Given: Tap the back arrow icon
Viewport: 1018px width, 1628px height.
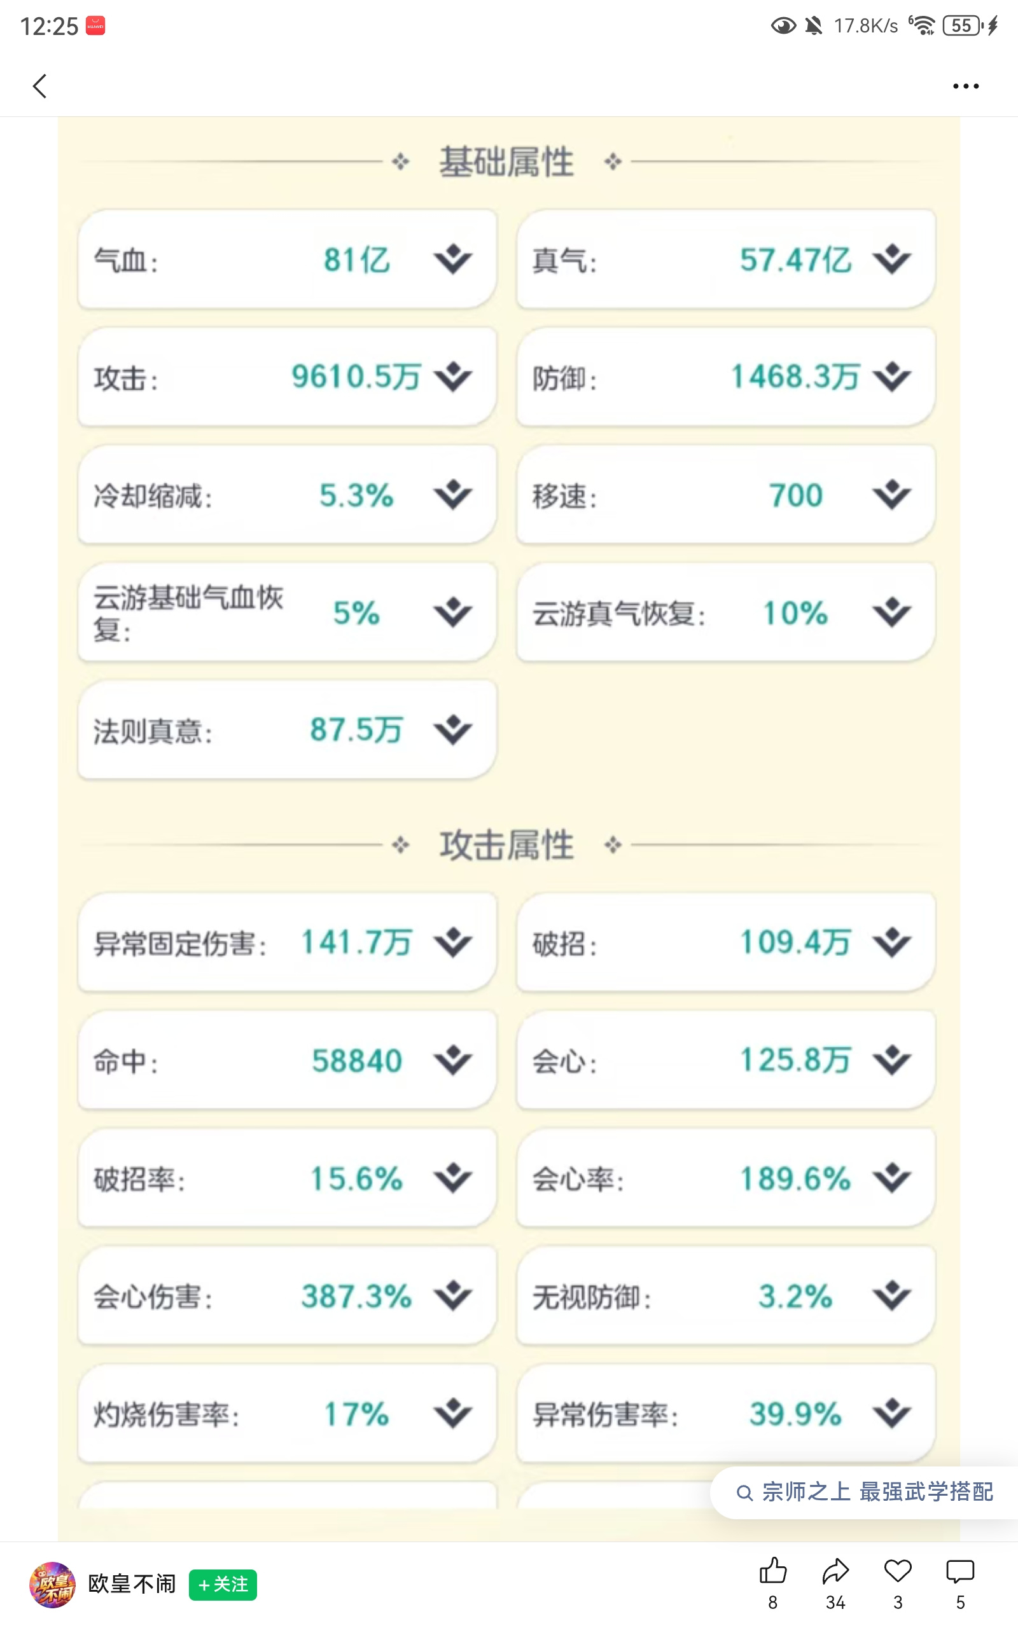Looking at the screenshot, I should 39,86.
